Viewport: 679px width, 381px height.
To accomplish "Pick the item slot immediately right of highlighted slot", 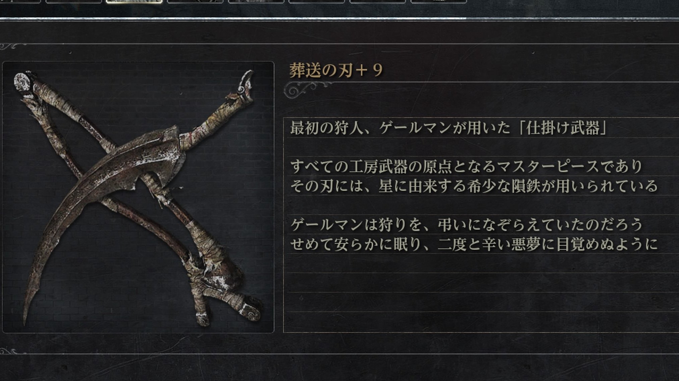I will (x=195, y=2).
